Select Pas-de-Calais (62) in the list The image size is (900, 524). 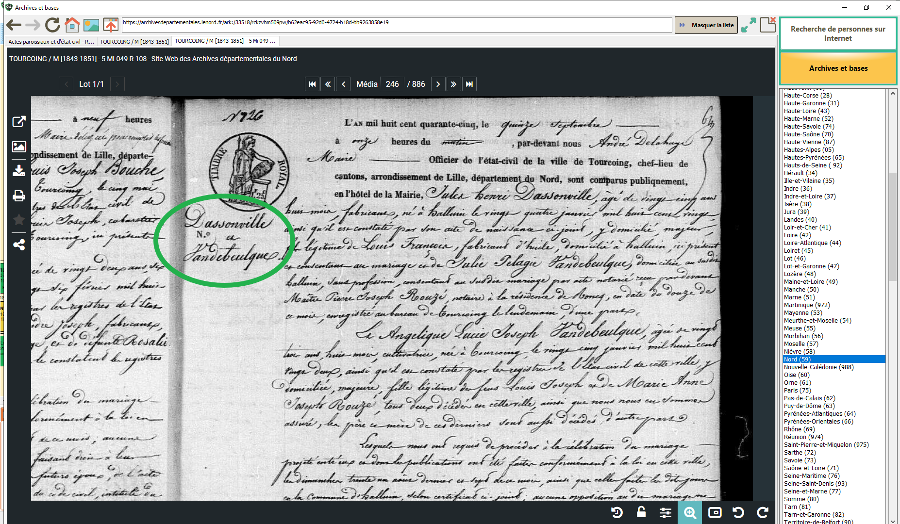pos(809,398)
